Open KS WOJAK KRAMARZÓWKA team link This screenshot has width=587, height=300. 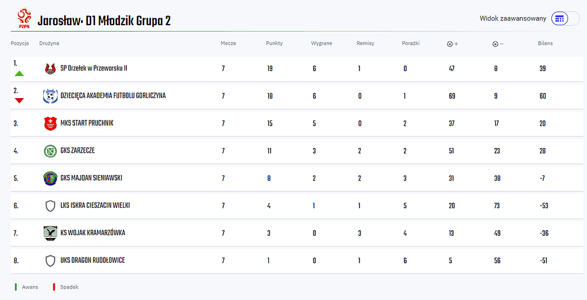click(x=92, y=233)
